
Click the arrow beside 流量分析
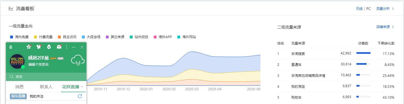click(393, 9)
